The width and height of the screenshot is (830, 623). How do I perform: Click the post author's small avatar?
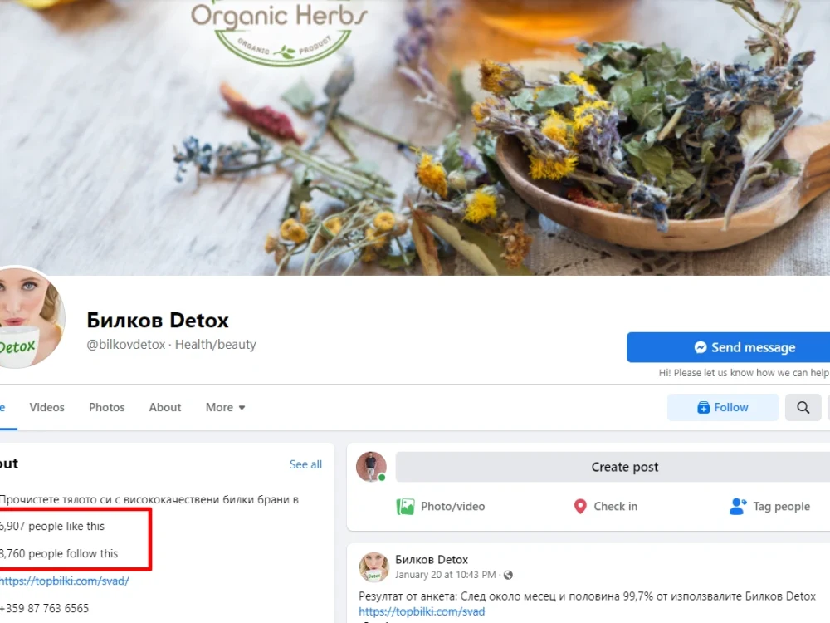point(373,567)
